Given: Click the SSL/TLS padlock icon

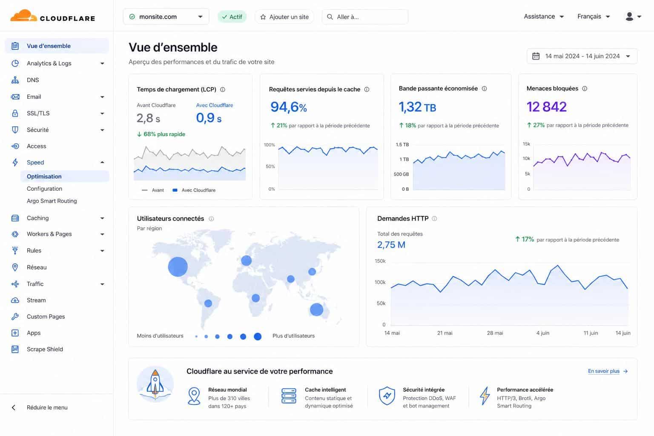Looking at the screenshot, I should [15, 113].
